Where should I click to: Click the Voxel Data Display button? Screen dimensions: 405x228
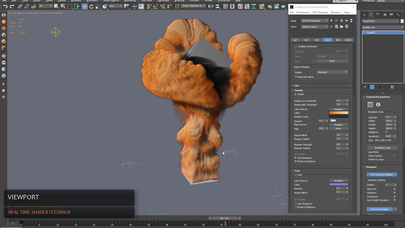(x=379, y=209)
